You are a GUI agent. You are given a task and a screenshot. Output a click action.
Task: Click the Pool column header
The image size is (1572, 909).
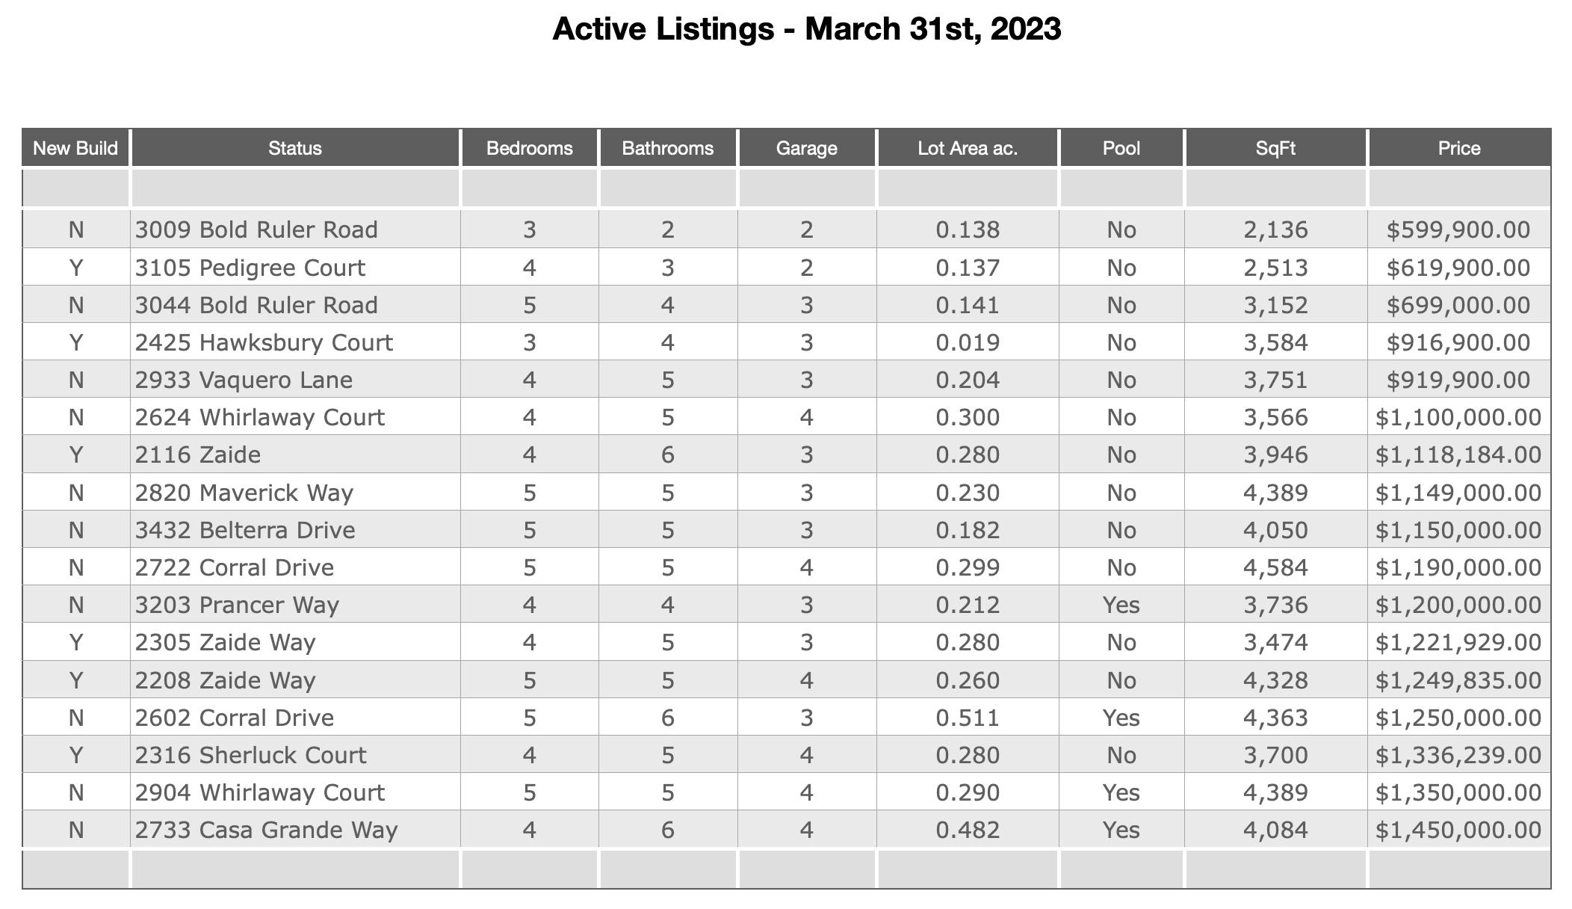pos(1121,147)
